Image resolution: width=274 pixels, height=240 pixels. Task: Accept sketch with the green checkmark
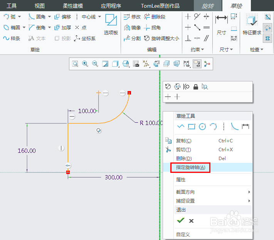point(180,221)
